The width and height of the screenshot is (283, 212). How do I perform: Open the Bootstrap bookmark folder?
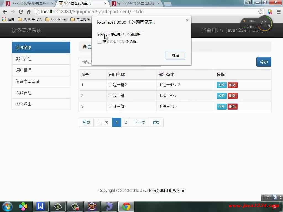click(x=56, y=19)
